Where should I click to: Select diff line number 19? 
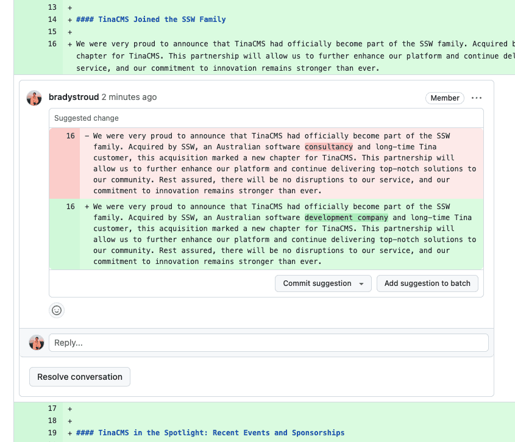[52, 433]
